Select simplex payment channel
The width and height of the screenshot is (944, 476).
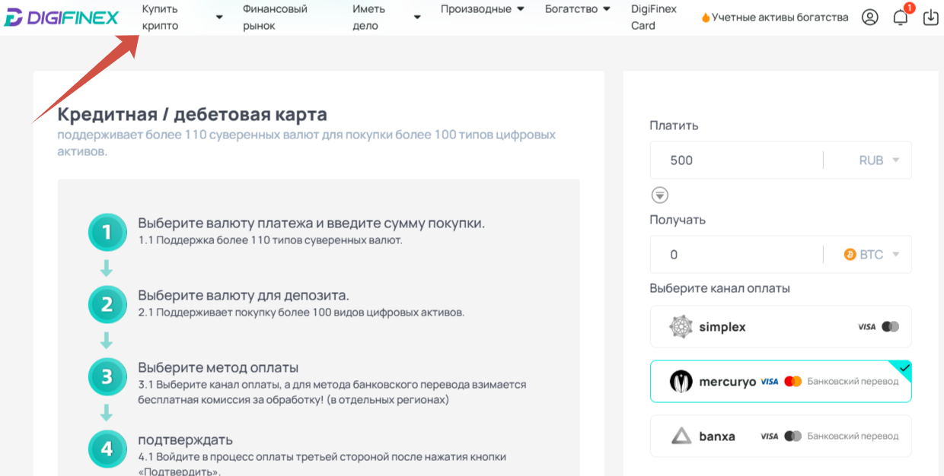(780, 327)
